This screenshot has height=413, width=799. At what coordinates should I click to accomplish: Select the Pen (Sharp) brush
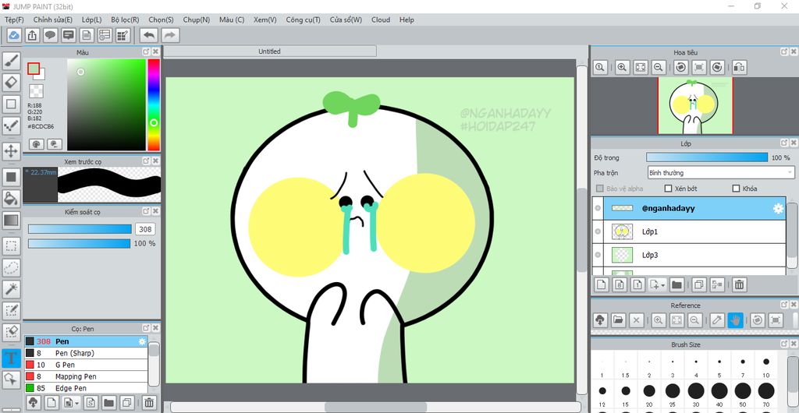pyautogui.click(x=86, y=353)
